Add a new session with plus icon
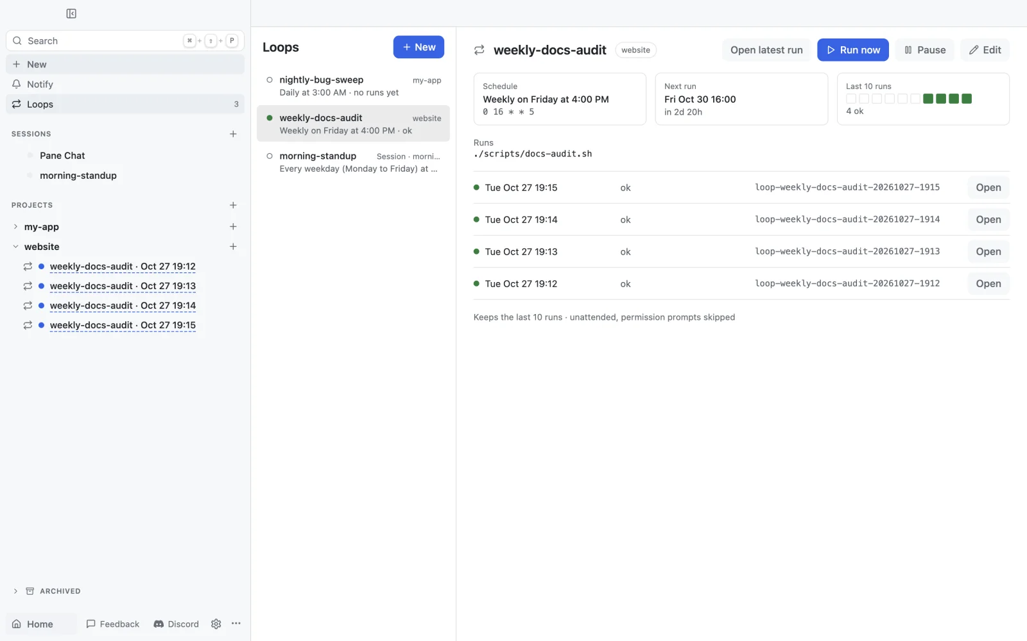 click(x=233, y=134)
